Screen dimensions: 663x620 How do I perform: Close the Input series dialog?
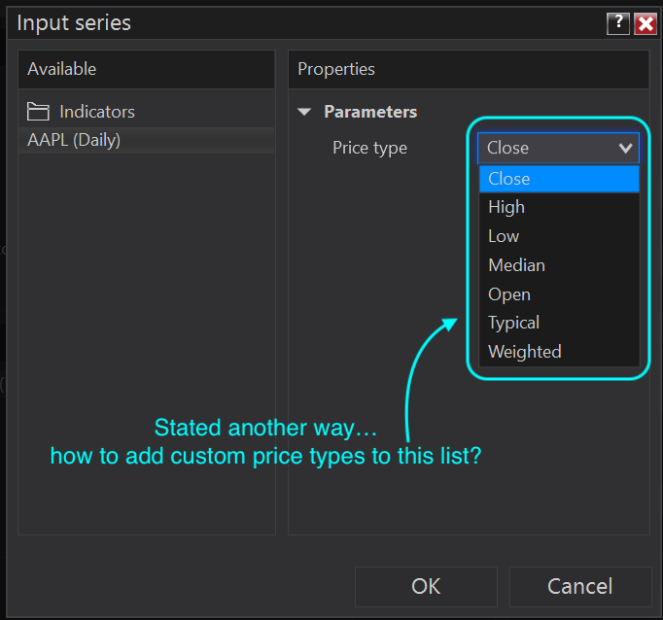(645, 24)
